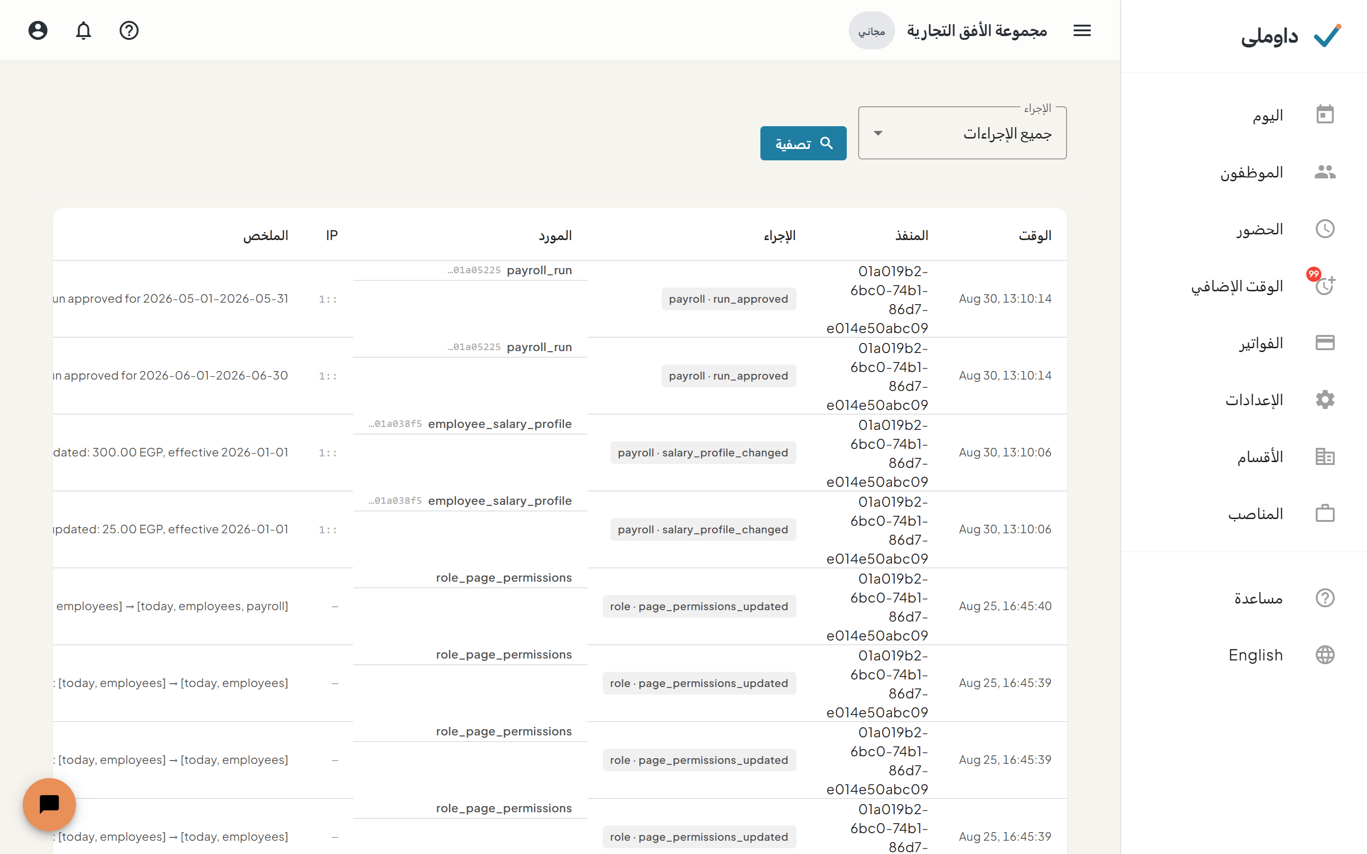Click the الوقت column header
1367x854 pixels.
[x=1035, y=235]
